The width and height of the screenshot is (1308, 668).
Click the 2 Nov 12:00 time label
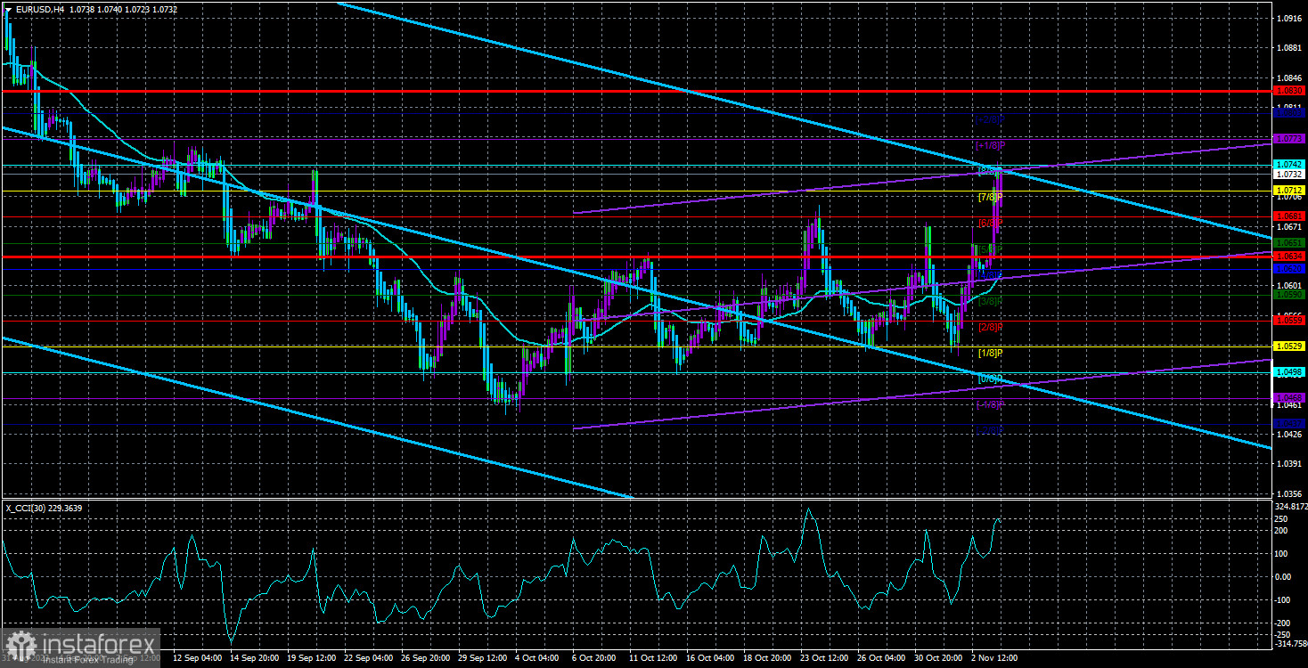995,658
